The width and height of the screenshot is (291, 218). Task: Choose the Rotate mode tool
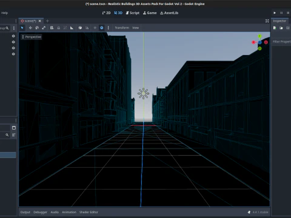(37, 28)
